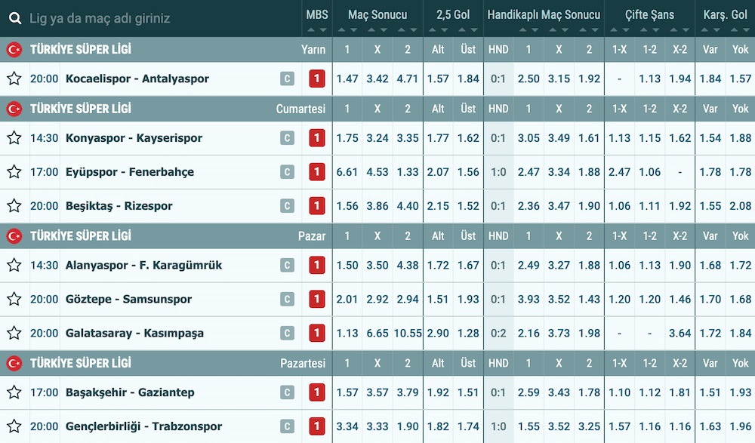Click the red MBS badge for Galatasaray - Kasımpaşa
Image resolution: width=755 pixels, height=443 pixels.
click(x=316, y=333)
